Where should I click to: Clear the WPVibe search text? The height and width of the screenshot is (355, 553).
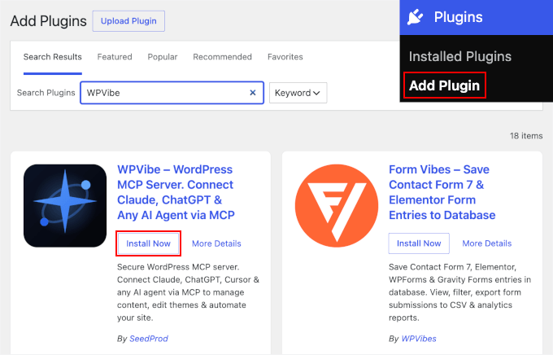coord(253,93)
